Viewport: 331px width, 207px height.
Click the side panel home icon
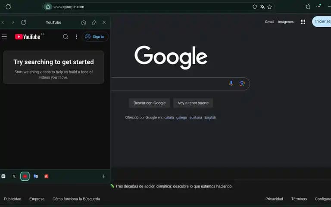pos(84,22)
